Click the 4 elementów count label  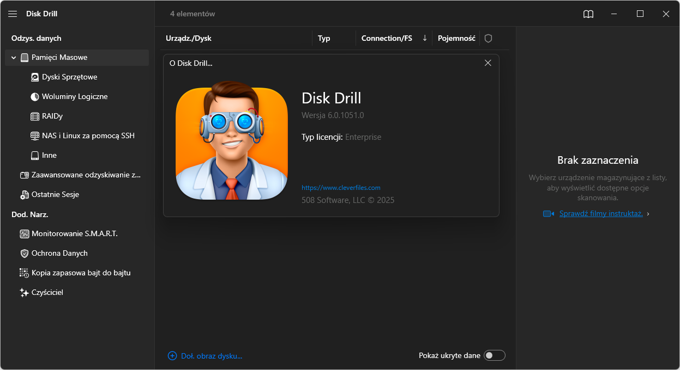(x=192, y=14)
